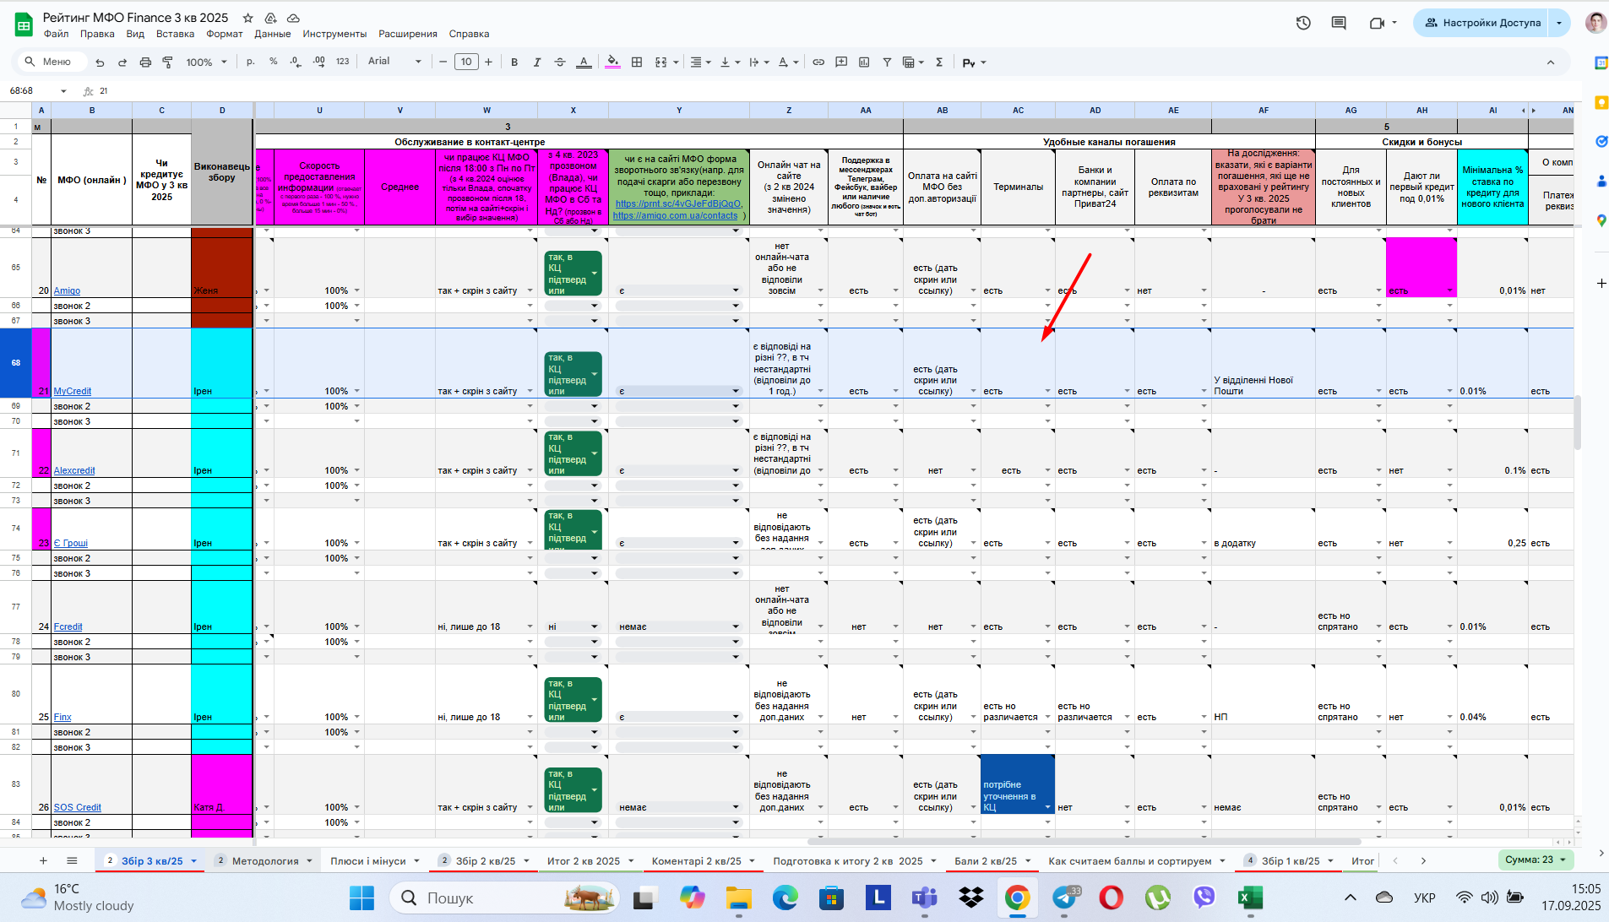The height and width of the screenshot is (922, 1609).
Task: Open the 123 number format menu
Action: coord(342,62)
